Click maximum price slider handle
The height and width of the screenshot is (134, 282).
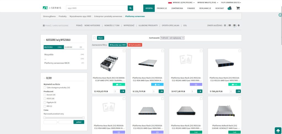(x=83, y=118)
